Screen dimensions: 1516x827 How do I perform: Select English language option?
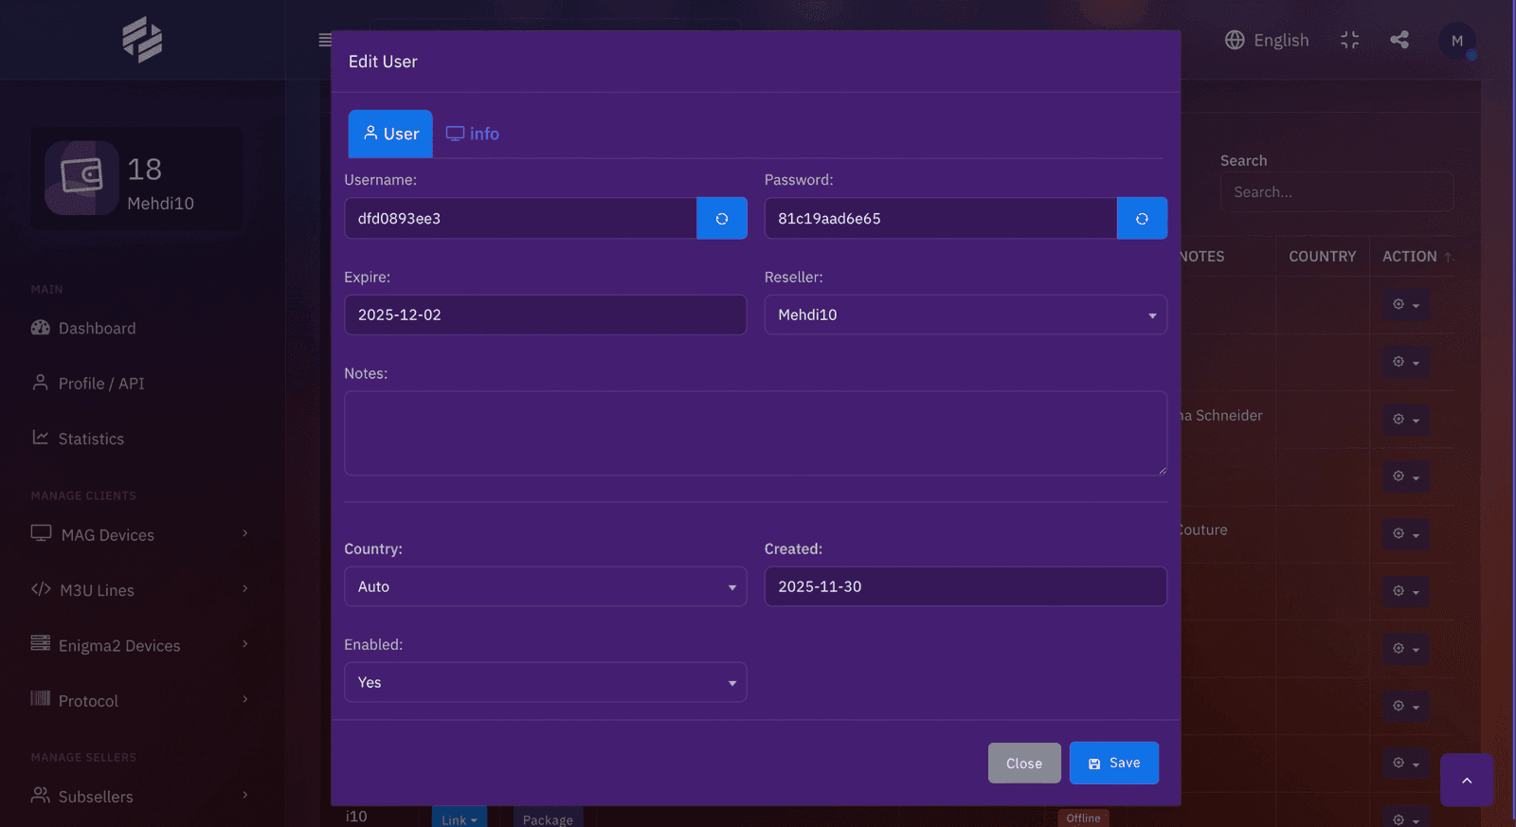tap(1281, 41)
